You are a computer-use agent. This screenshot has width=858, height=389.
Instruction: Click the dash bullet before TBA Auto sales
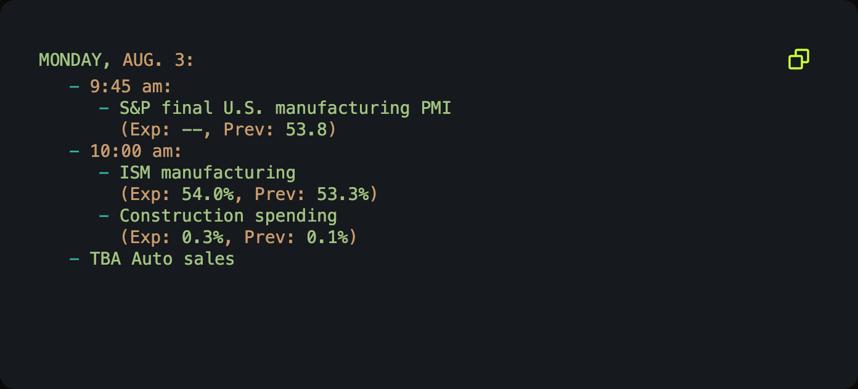coord(75,259)
